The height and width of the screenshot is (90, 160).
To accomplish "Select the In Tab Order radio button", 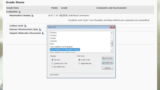I will click(79, 60).
